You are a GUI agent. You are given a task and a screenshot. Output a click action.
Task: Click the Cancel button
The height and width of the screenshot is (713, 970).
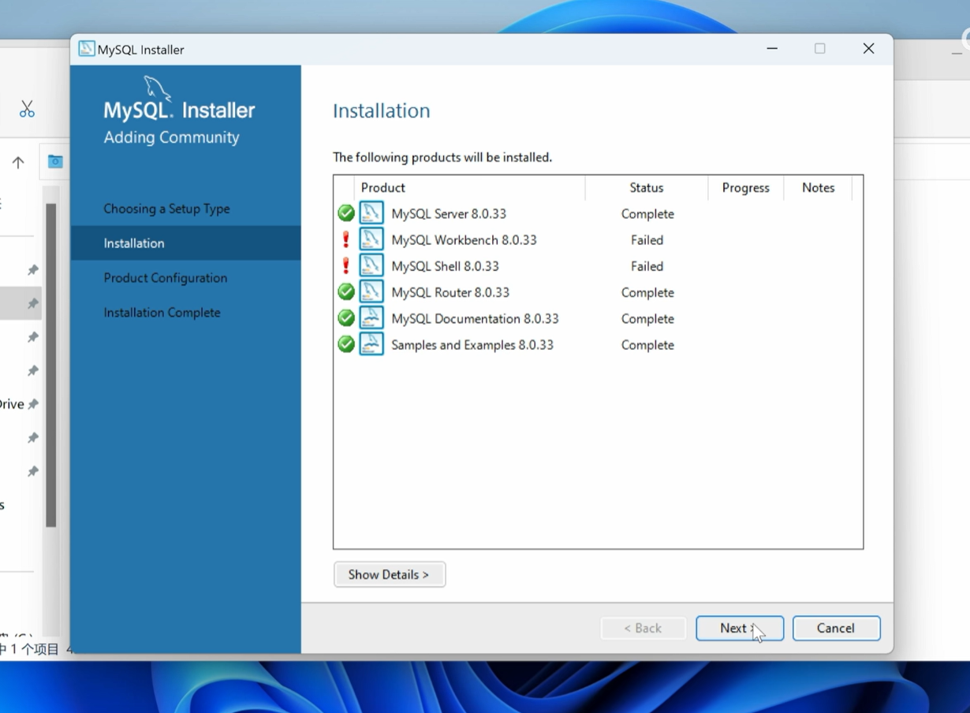click(836, 628)
